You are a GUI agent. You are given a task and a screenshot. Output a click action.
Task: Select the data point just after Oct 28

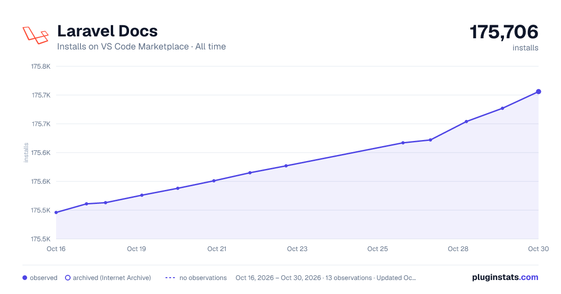click(x=466, y=121)
